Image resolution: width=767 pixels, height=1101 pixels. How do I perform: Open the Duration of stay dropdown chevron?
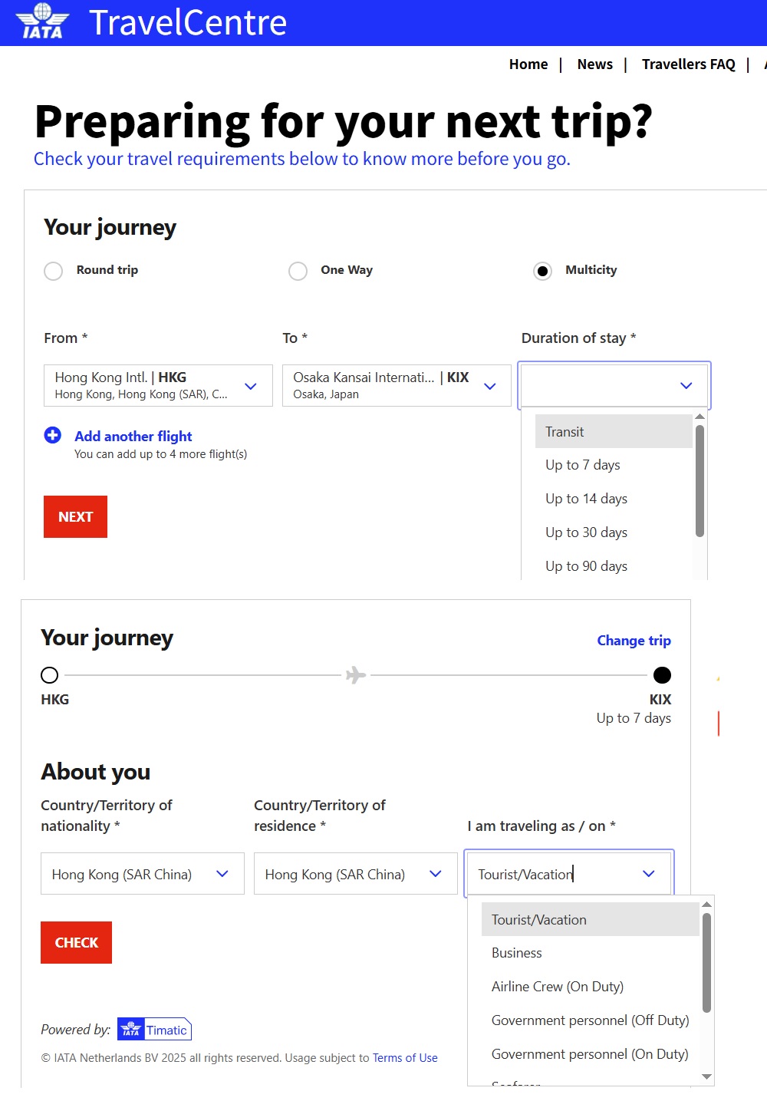click(x=686, y=385)
